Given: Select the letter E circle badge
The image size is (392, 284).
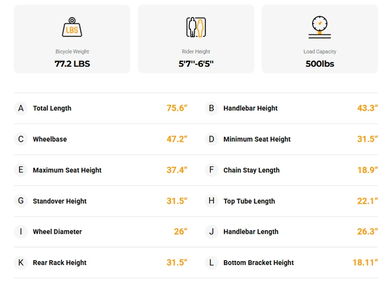Looking at the screenshot, I should (20, 170).
